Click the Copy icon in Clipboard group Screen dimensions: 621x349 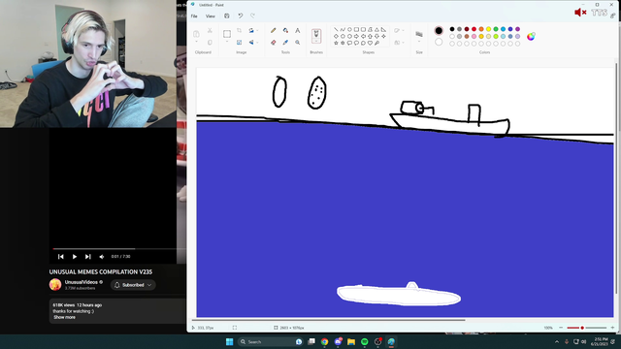210,43
